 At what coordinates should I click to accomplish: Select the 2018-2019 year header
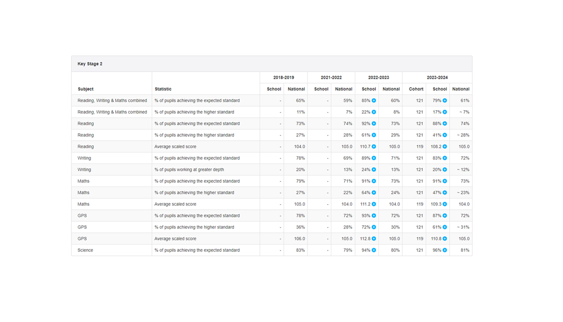point(284,77)
